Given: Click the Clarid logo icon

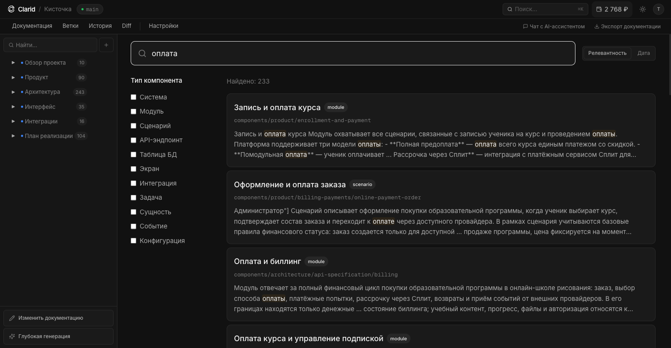Looking at the screenshot, I should click(12, 9).
